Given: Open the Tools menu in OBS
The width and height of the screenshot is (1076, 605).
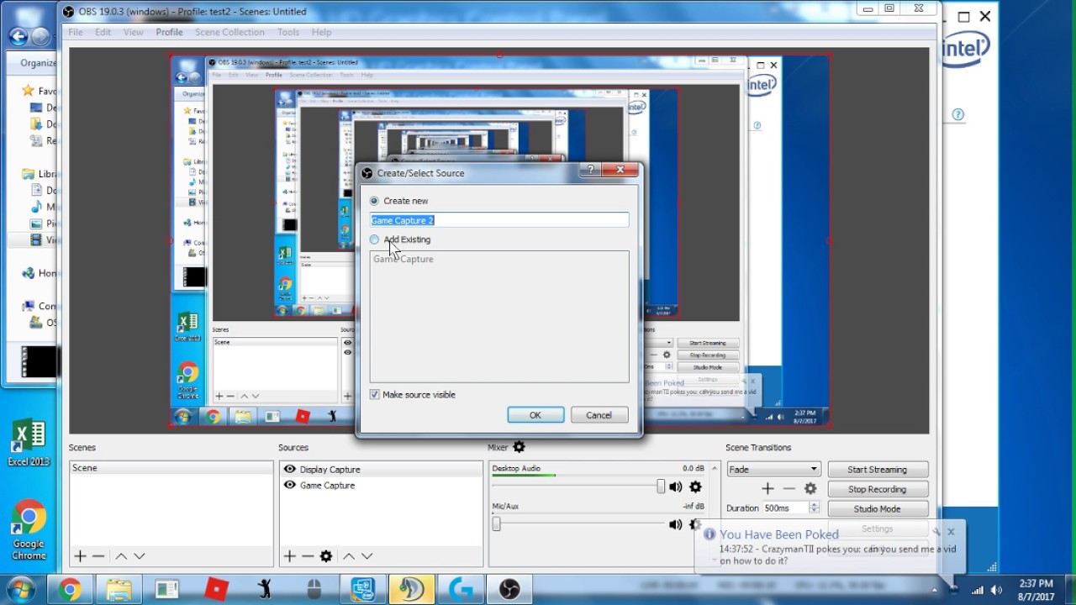Looking at the screenshot, I should pos(288,32).
